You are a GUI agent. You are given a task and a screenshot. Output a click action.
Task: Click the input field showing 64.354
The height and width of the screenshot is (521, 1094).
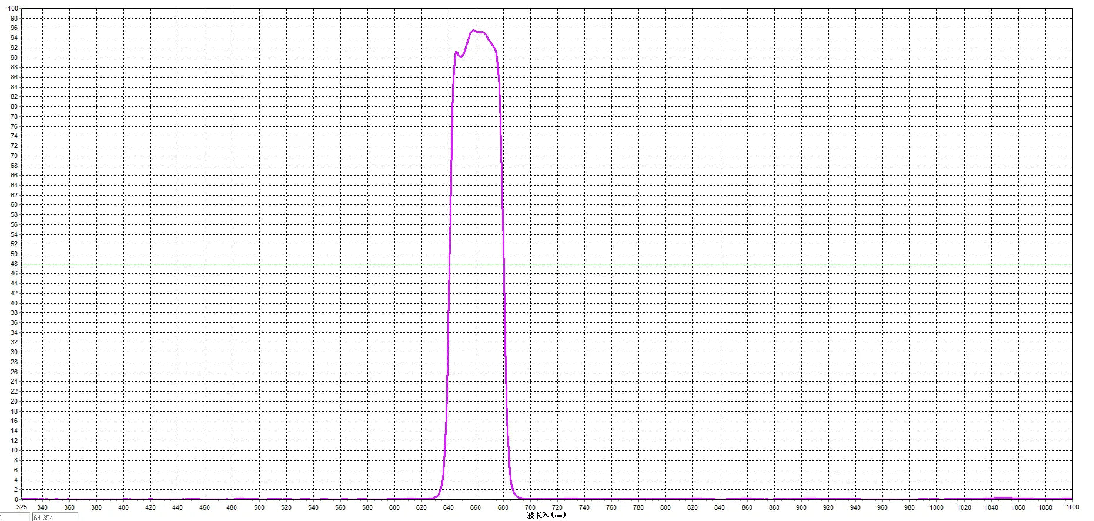coord(55,517)
